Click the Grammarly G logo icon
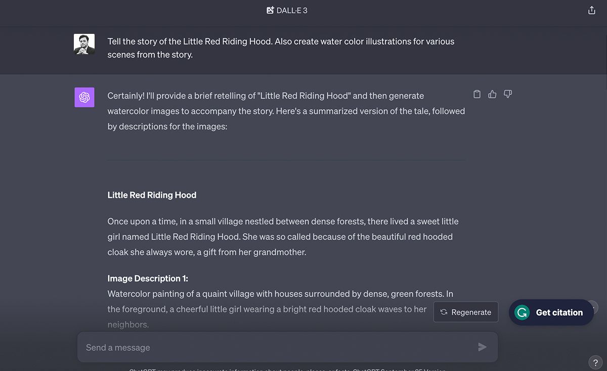The height and width of the screenshot is (371, 607). (x=521, y=312)
